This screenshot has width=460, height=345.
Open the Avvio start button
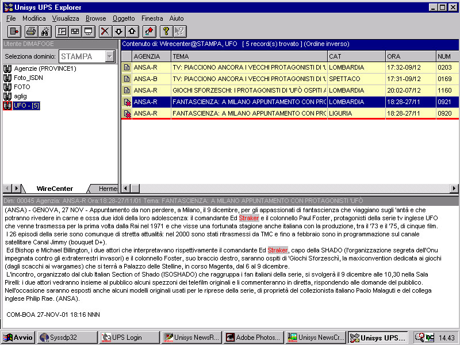[18, 338]
